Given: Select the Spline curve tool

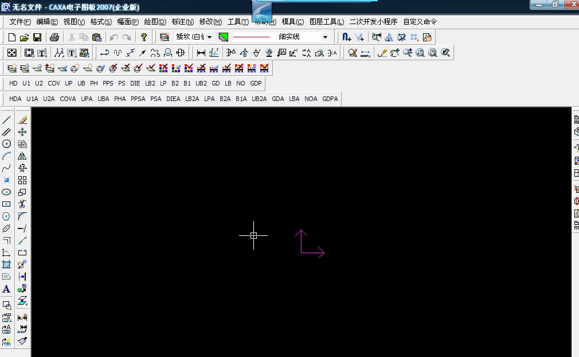Looking at the screenshot, I should pos(6,168).
